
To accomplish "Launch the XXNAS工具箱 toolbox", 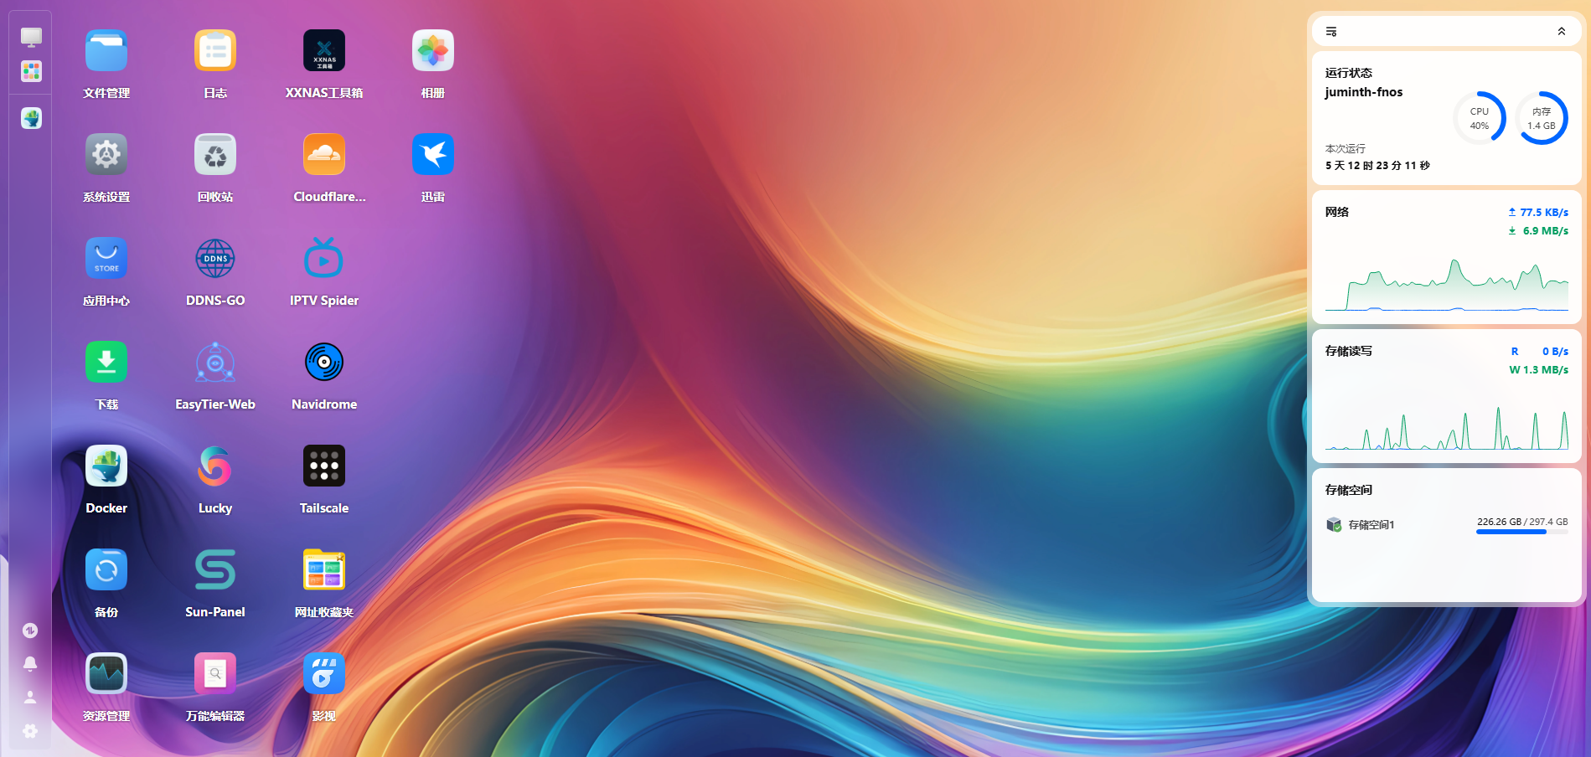I will click(323, 50).
